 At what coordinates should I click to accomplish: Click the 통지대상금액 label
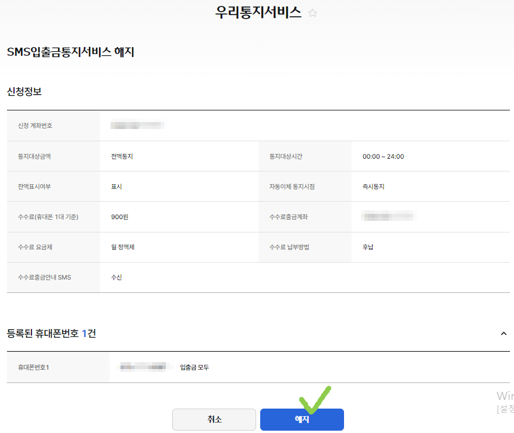coord(34,156)
